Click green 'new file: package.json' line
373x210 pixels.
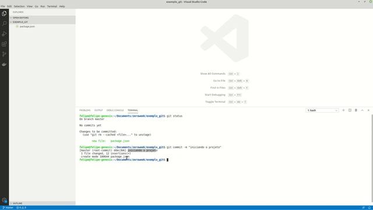click(x=111, y=141)
